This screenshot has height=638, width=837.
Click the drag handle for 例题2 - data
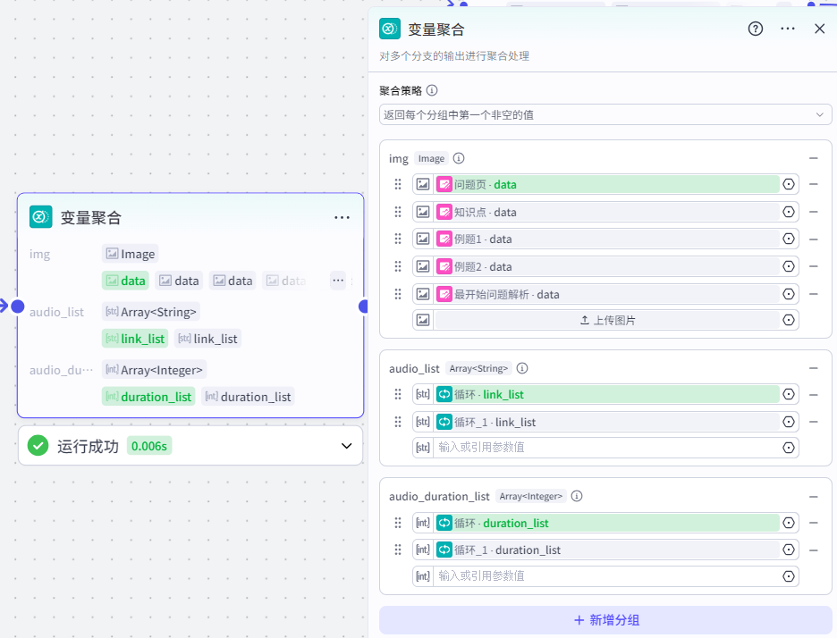[398, 266]
